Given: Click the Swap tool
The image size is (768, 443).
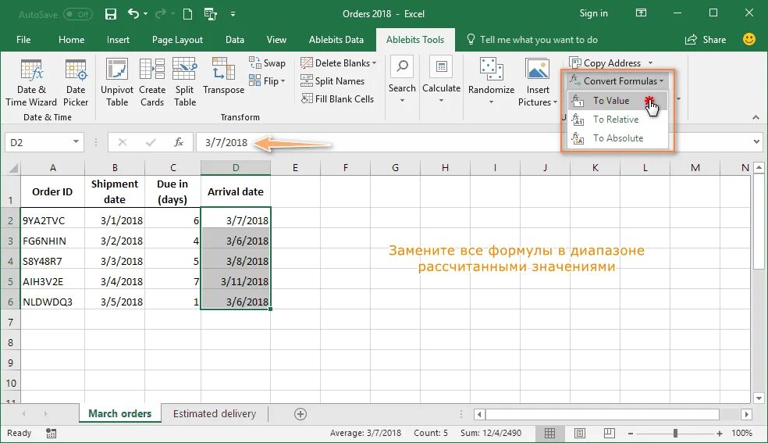Looking at the screenshot, I should tap(267, 63).
